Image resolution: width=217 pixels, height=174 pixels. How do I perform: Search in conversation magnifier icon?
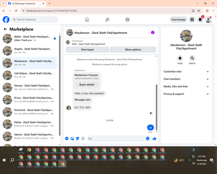pos(192,58)
